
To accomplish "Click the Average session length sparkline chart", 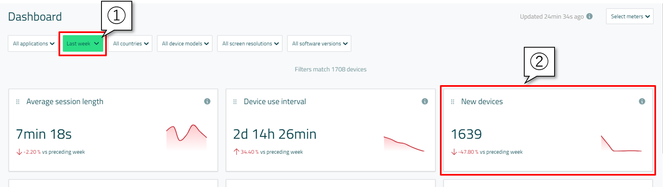I will coord(187,136).
